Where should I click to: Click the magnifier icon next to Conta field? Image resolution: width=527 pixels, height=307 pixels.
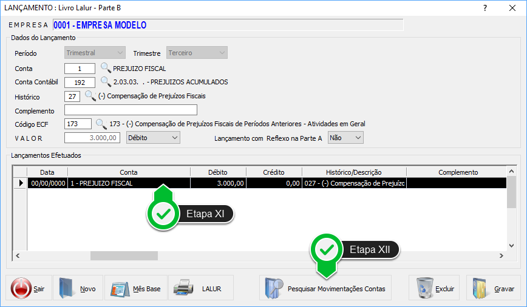[106, 68]
